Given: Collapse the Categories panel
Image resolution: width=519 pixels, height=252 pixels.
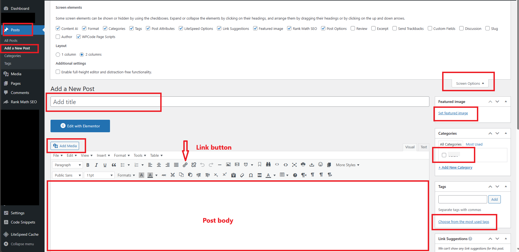Looking at the screenshot, I should (x=506, y=133).
